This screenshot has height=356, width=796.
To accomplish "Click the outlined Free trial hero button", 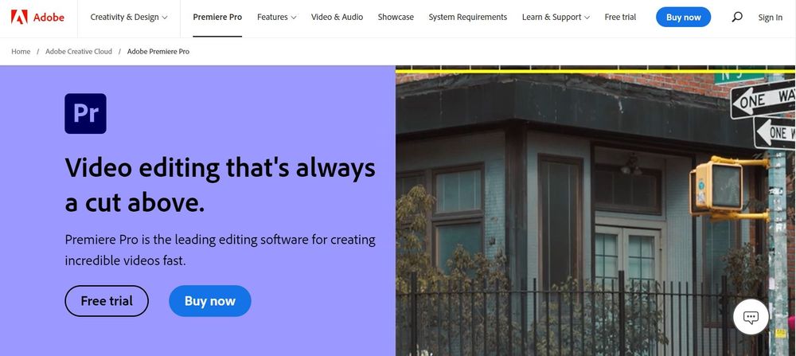I will [107, 300].
